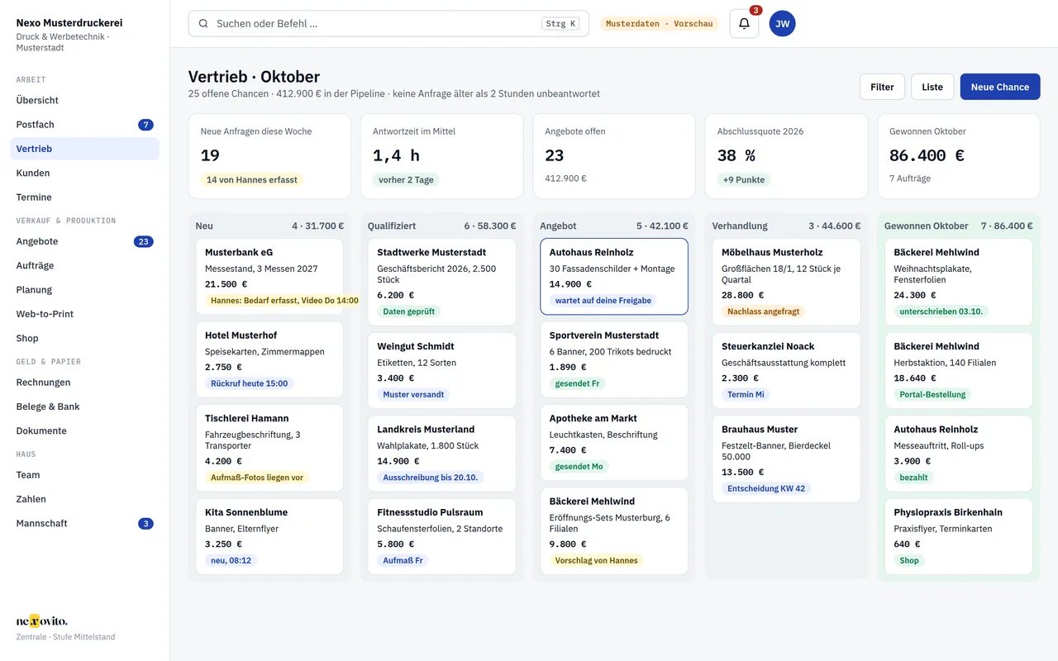Open the Hotel Musterhof card

coord(269,359)
